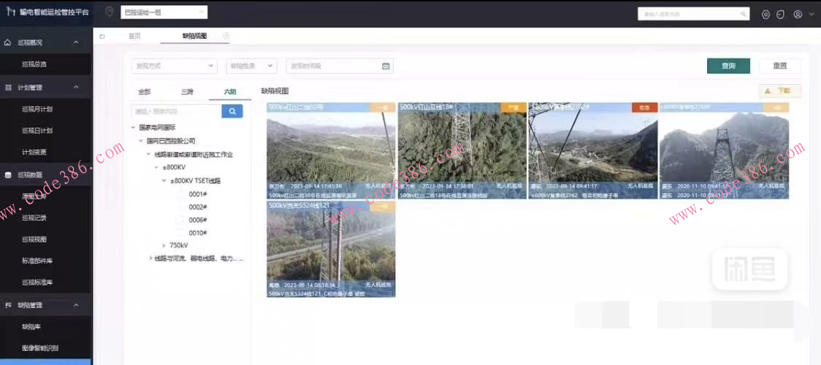Close the 缺陷视图 tab via its icon
The width and height of the screenshot is (821, 365).
[226, 36]
